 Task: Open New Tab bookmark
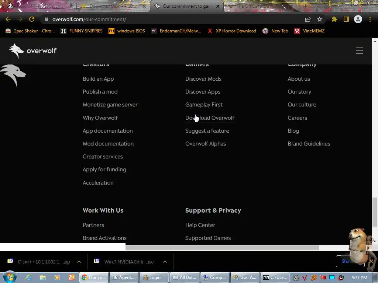pos(275,31)
